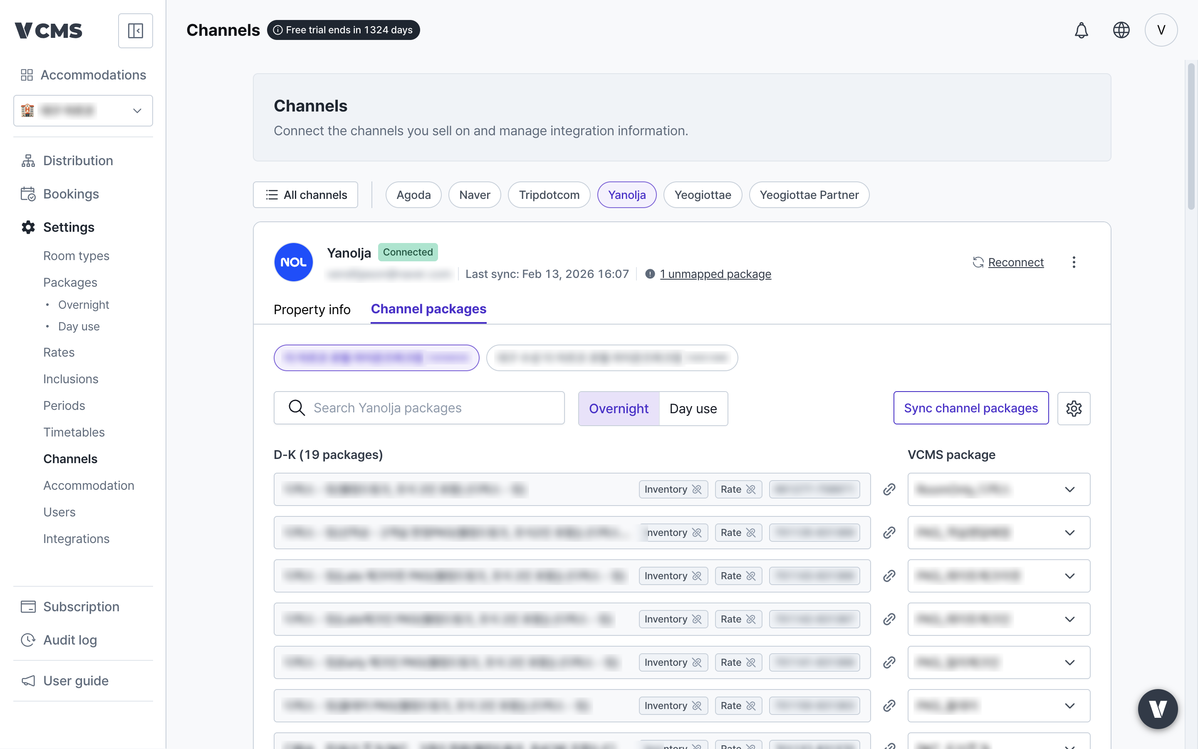This screenshot has width=1198, height=749.
Task: Select Overnight package type
Action: tap(618, 408)
